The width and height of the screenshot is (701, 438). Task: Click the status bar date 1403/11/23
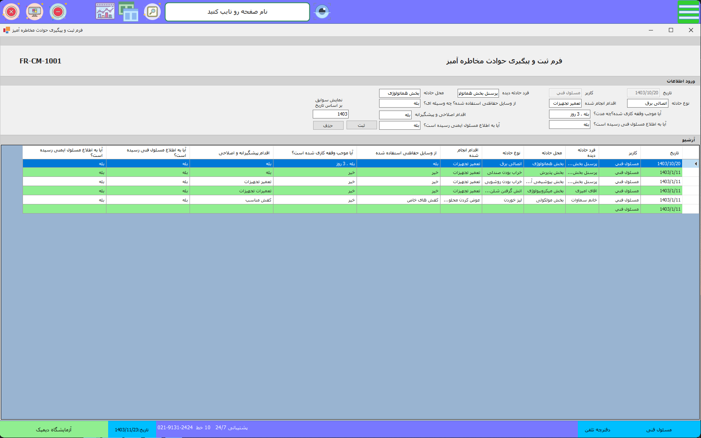pos(132,429)
